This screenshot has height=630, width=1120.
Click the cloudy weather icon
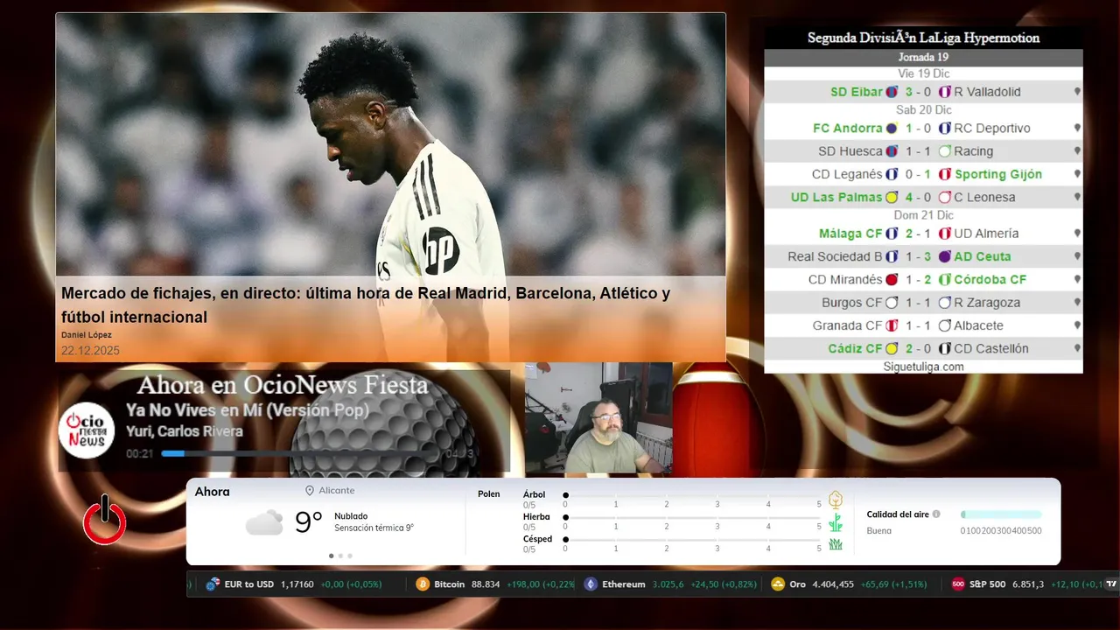[264, 522]
